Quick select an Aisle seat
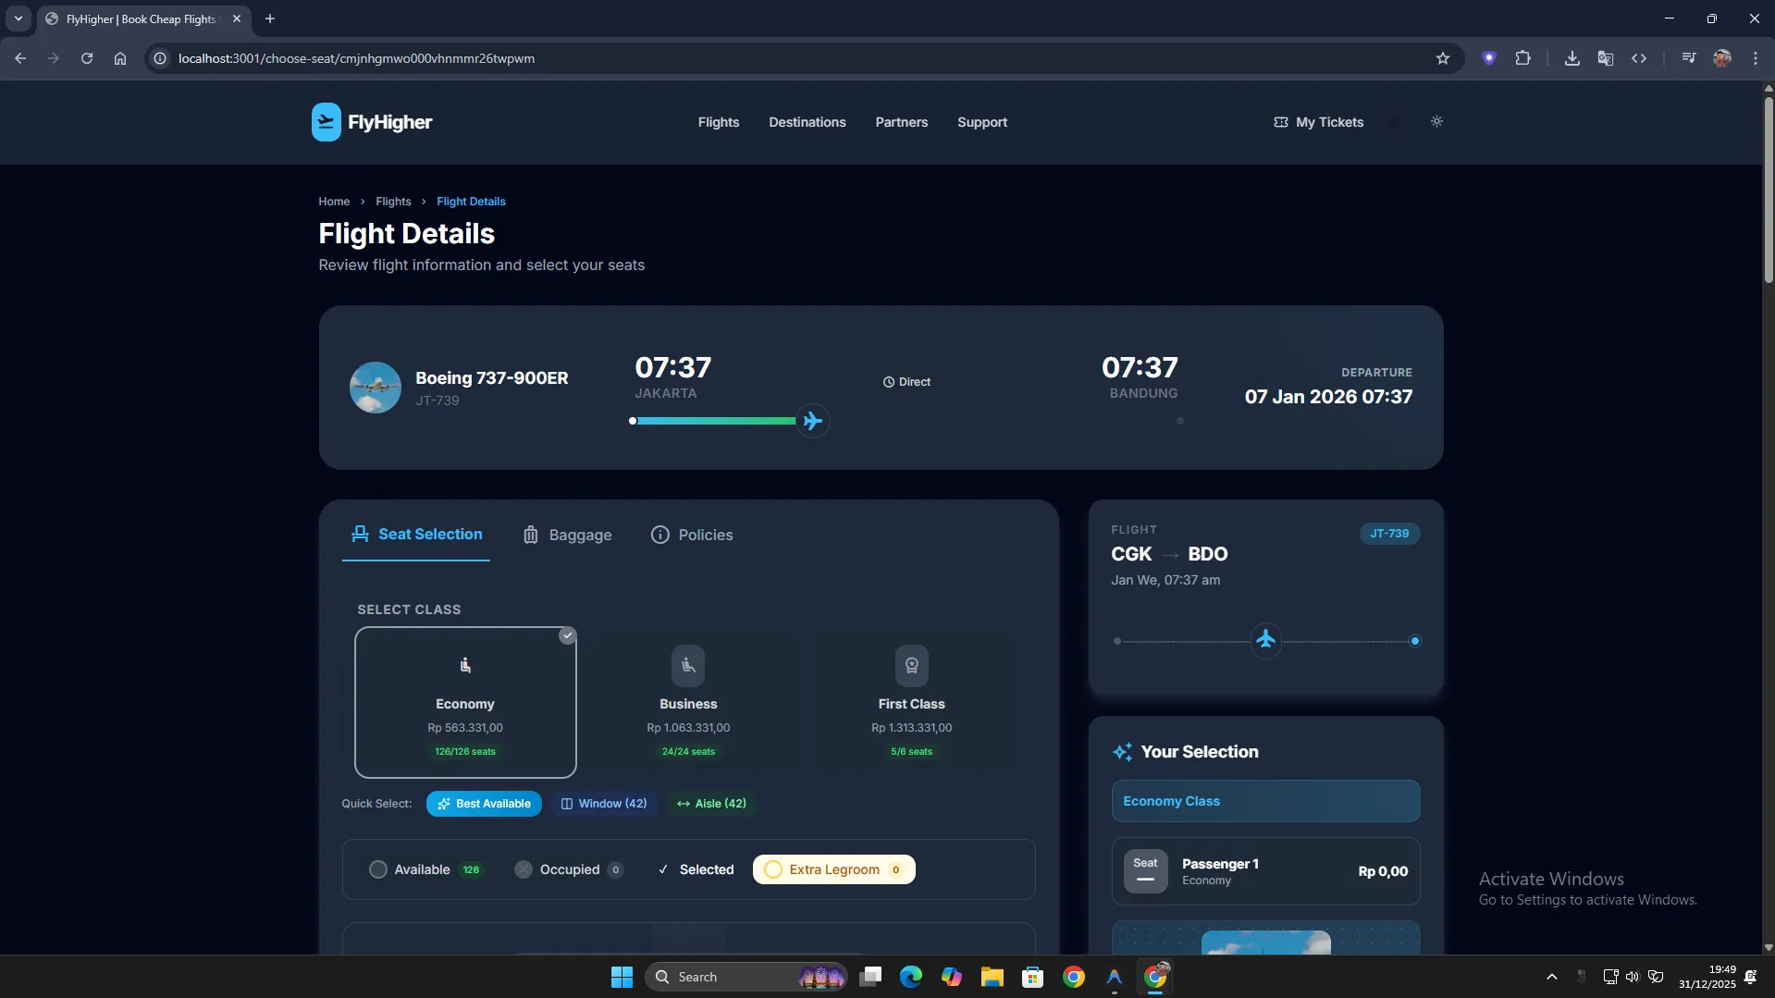 [711, 804]
